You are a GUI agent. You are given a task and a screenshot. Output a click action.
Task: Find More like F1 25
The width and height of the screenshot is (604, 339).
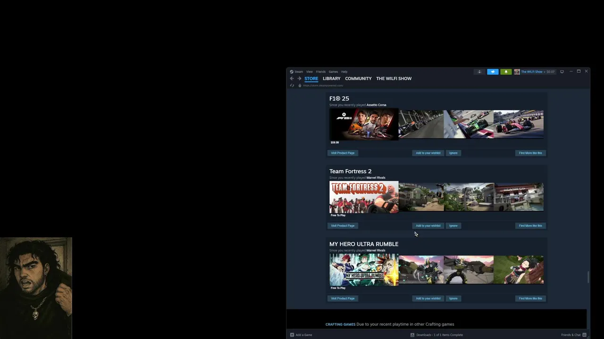[x=530, y=153]
